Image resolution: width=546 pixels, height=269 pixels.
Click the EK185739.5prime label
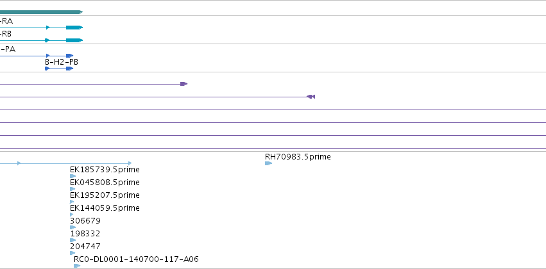(x=105, y=170)
